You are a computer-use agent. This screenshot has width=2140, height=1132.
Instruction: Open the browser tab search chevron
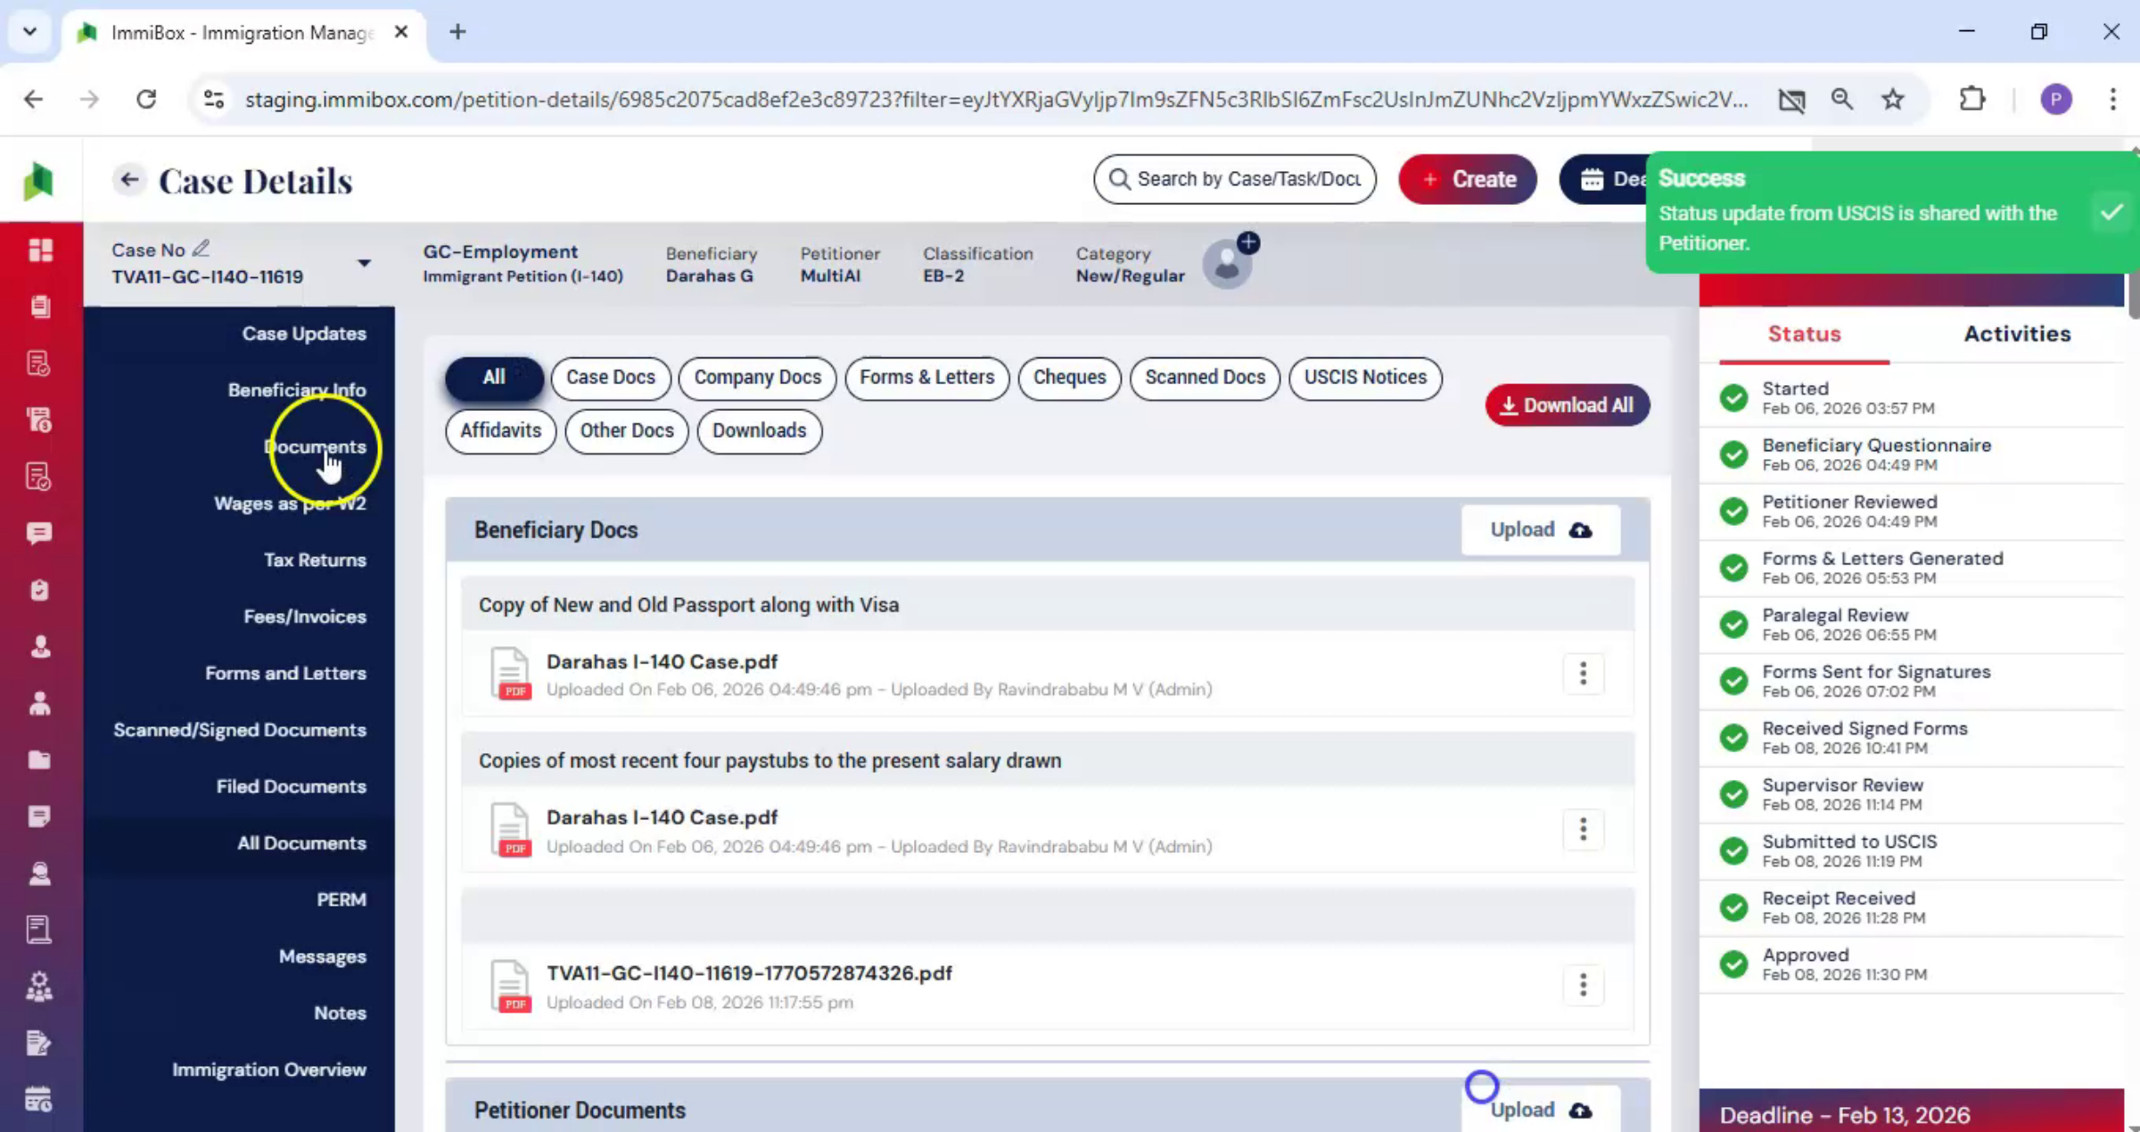click(x=29, y=32)
